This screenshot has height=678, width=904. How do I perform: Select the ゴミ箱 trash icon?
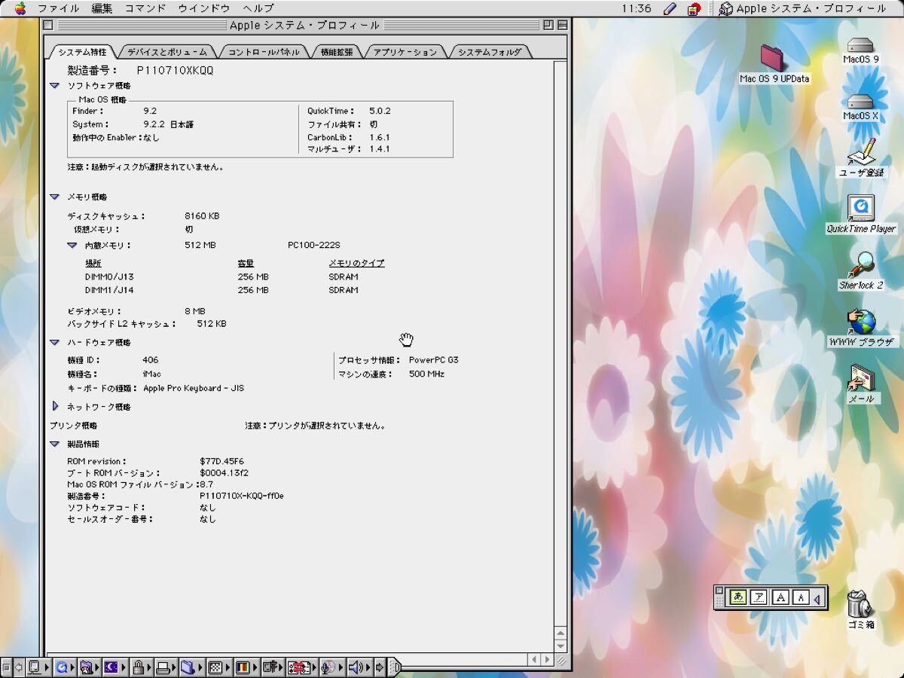860,609
